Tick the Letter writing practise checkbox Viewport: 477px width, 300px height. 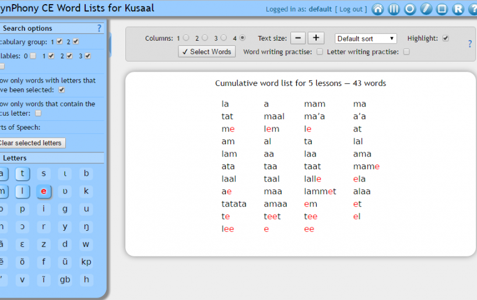pyautogui.click(x=406, y=52)
